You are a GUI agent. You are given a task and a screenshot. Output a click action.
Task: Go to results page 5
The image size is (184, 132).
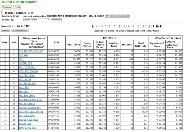pyautogui.click(x=124, y=26)
